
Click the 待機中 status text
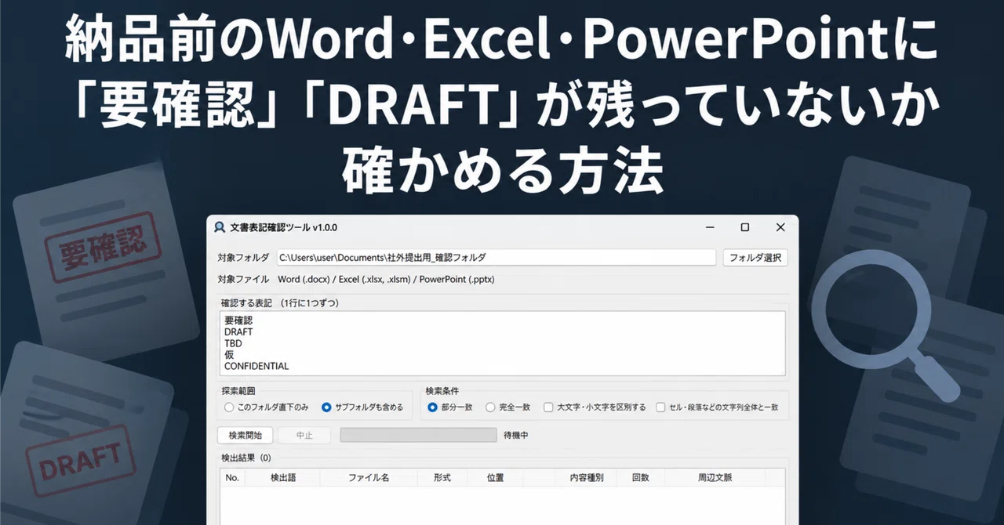pyautogui.click(x=515, y=435)
